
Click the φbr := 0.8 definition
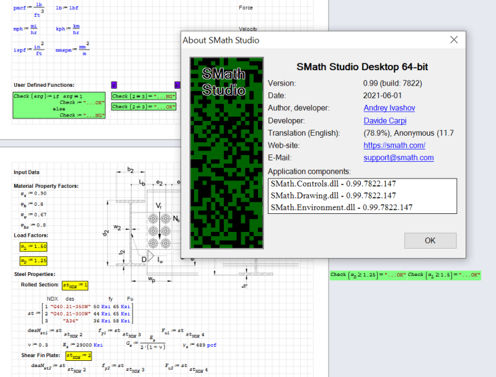pos(33,226)
